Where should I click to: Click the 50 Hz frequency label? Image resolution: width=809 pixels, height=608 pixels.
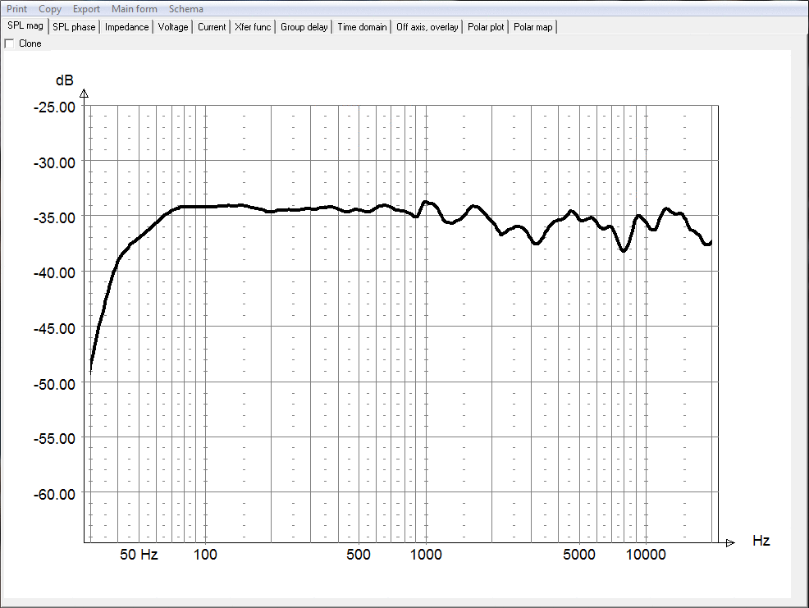(139, 555)
